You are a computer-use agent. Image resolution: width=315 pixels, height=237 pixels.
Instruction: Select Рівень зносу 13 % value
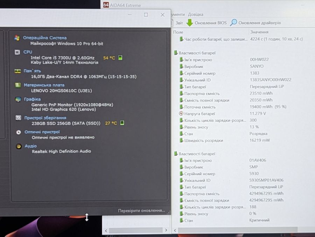click(254, 127)
